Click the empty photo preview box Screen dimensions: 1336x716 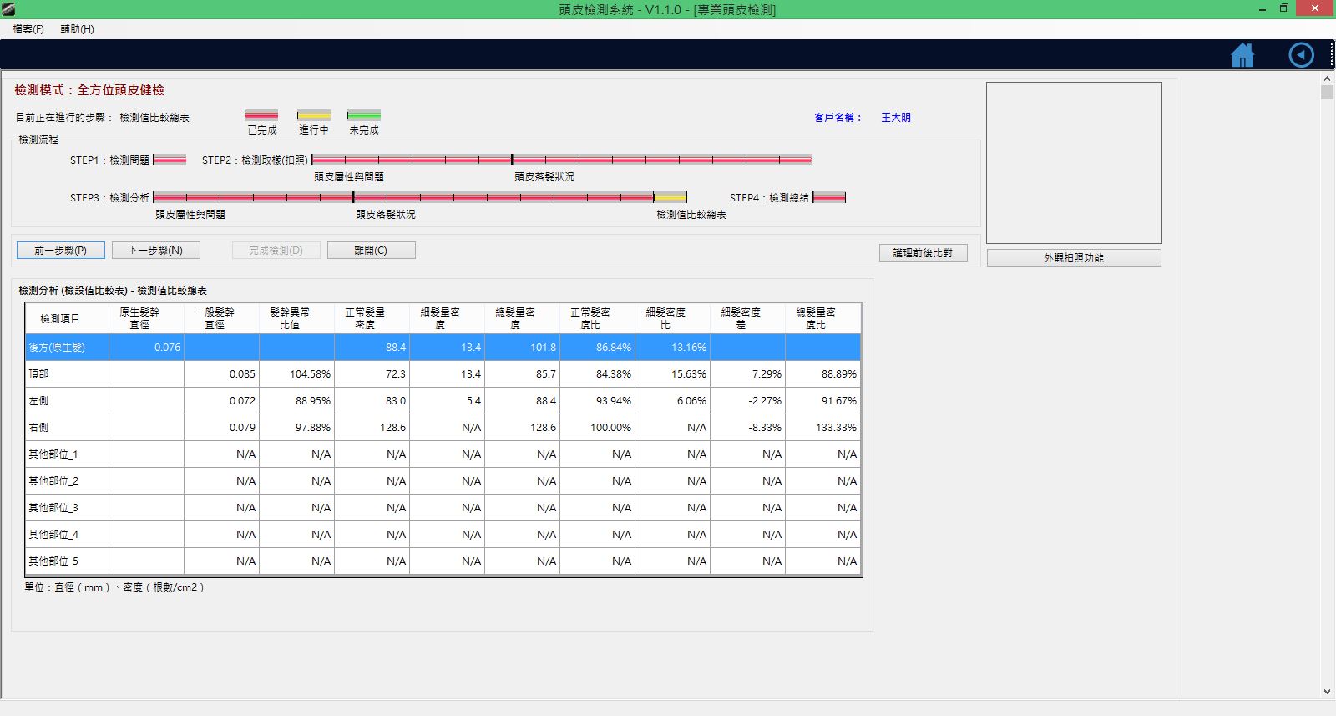1074,163
